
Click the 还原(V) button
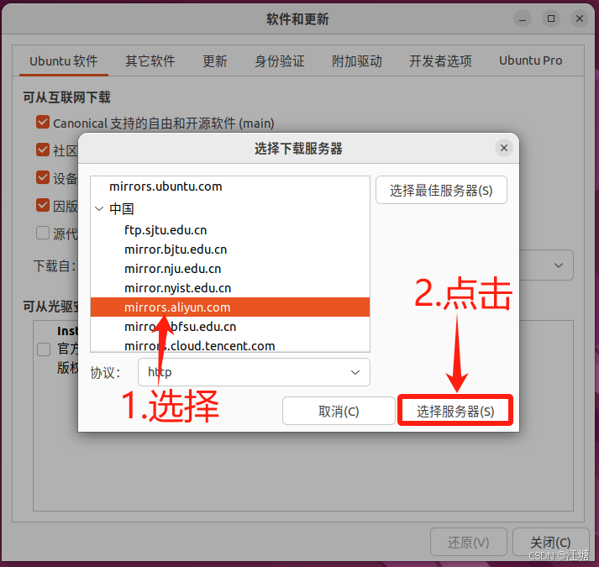pyautogui.click(x=469, y=542)
